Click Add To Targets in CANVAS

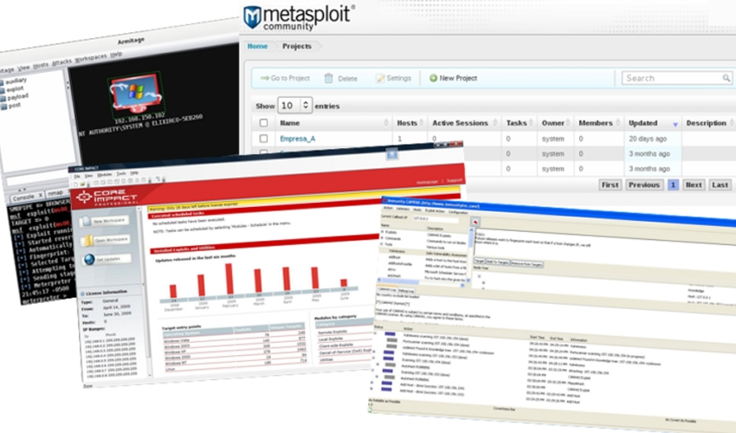[498, 262]
